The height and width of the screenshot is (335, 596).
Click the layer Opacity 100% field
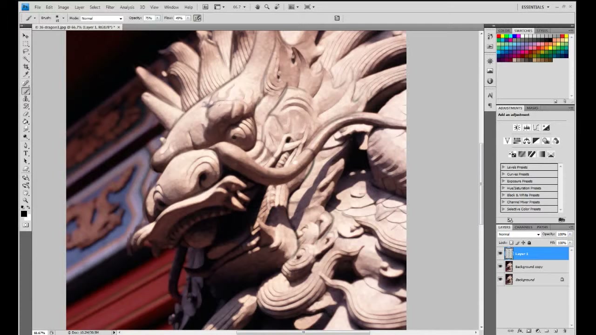562,234
